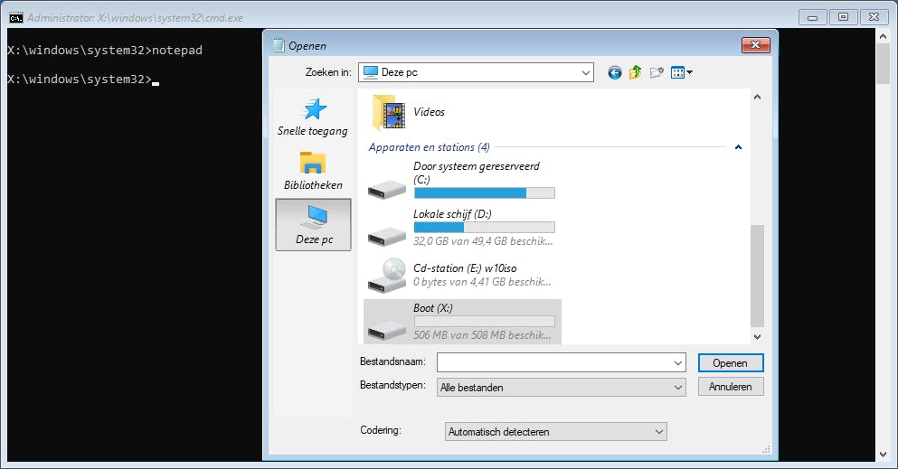Select the Boot (X:) drive icon
Viewport: 898px width, 469px height.
pyautogui.click(x=386, y=330)
